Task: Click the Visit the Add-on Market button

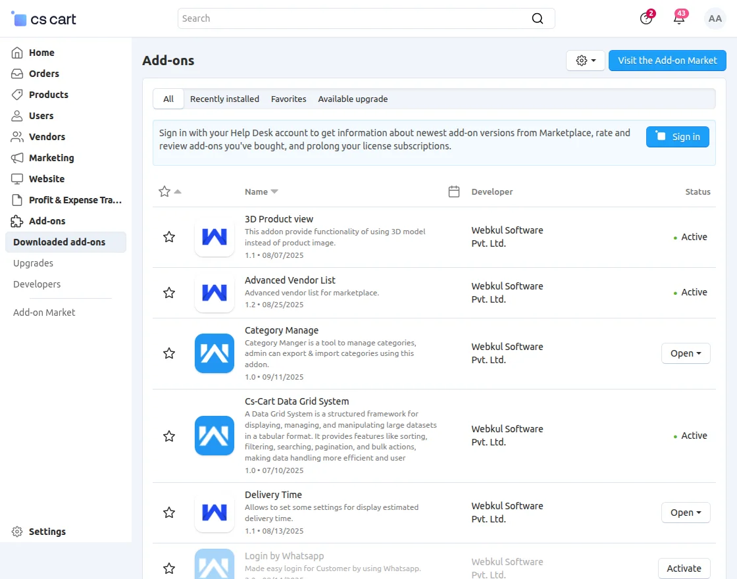Action: tap(667, 61)
